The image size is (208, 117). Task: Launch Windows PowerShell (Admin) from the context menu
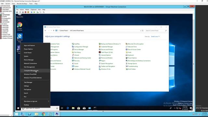35,78
